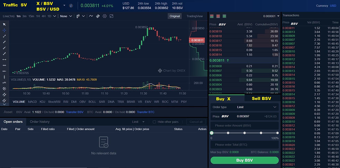
Task: Switch chart interval to 4H
Action: (x=44, y=16)
